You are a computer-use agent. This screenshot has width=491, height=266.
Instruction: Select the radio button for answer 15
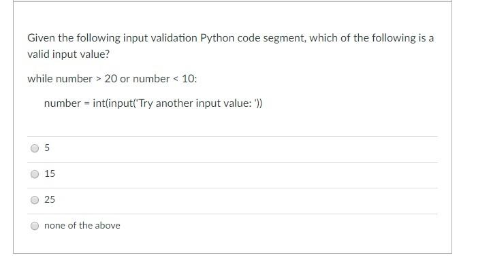click(35, 174)
